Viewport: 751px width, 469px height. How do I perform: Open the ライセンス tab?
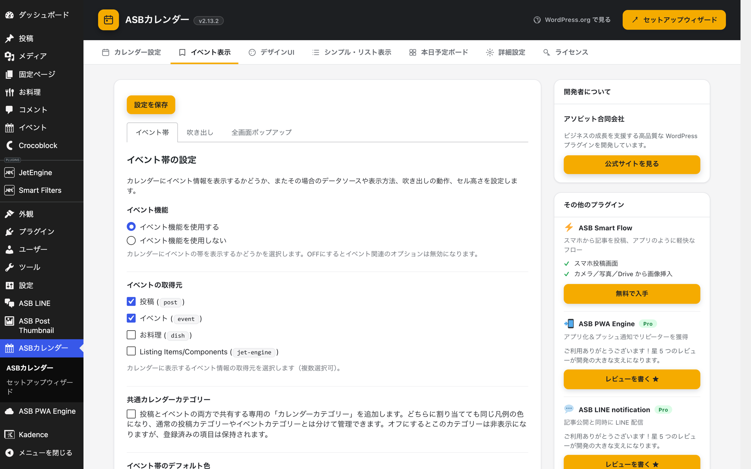[566, 52]
